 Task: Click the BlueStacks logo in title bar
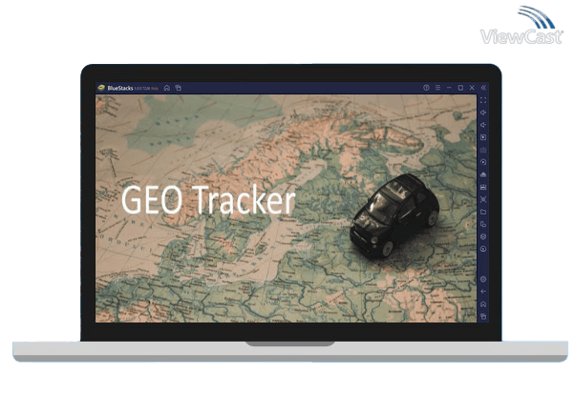click(101, 88)
